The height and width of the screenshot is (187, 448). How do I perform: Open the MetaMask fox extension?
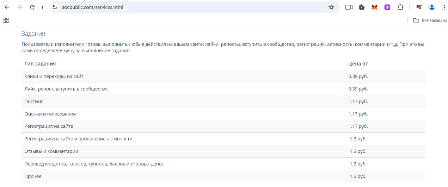375,7
